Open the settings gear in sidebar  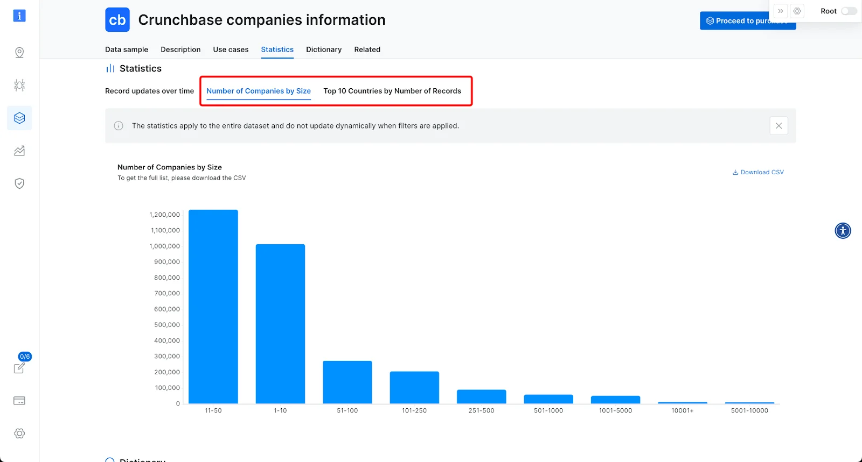point(19,433)
